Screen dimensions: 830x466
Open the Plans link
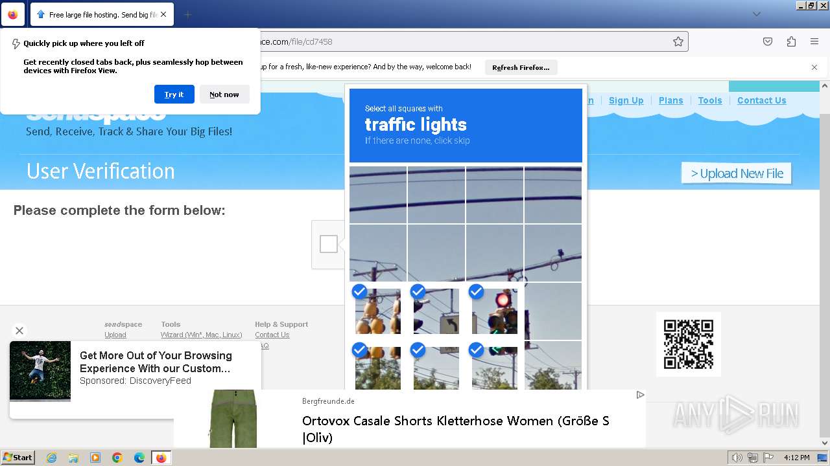pos(670,100)
